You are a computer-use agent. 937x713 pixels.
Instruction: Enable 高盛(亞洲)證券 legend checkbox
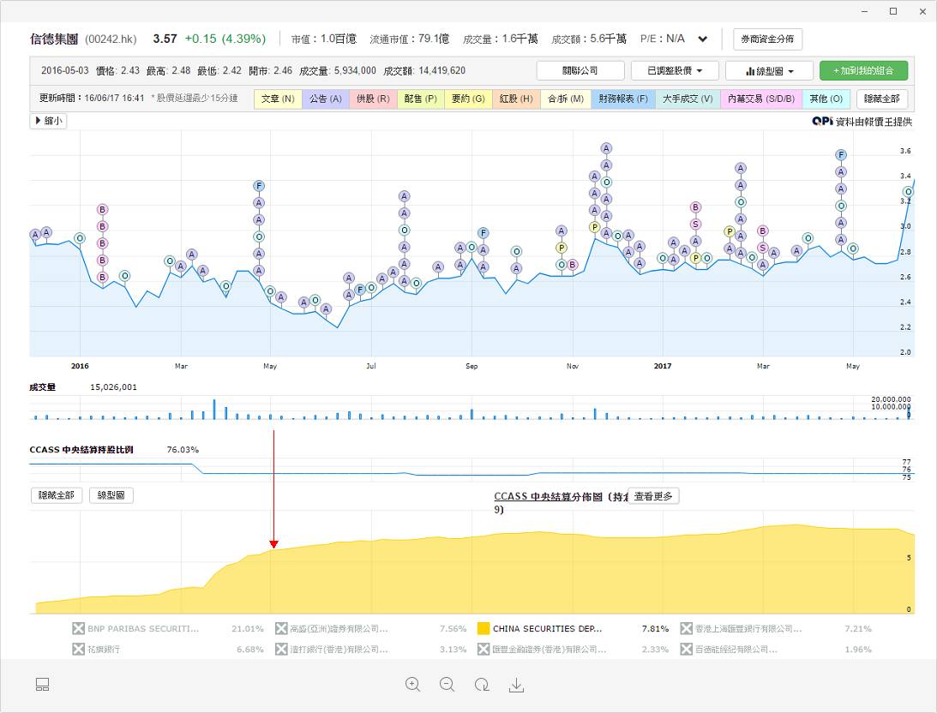[281, 628]
